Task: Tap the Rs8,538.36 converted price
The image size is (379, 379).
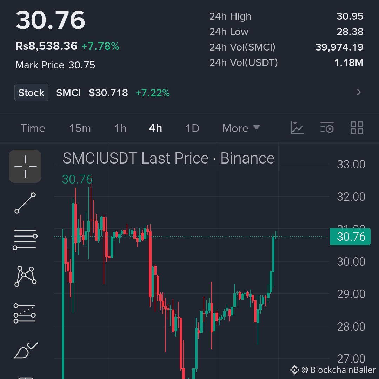Action: point(46,46)
